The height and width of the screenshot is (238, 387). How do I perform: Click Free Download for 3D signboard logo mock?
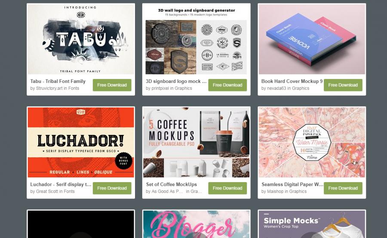pyautogui.click(x=227, y=85)
